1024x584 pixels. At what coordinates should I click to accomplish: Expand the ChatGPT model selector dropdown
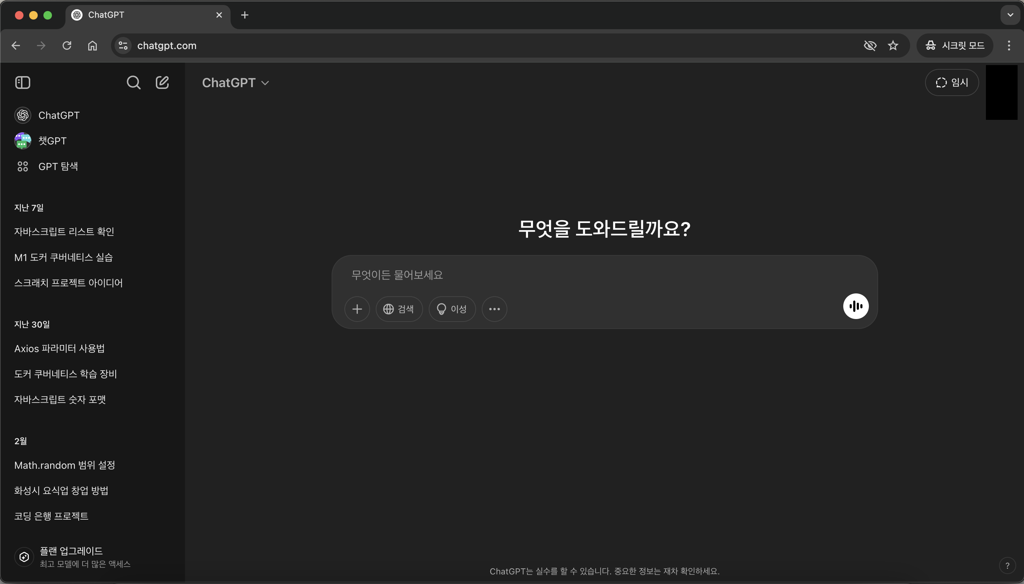pyautogui.click(x=236, y=83)
